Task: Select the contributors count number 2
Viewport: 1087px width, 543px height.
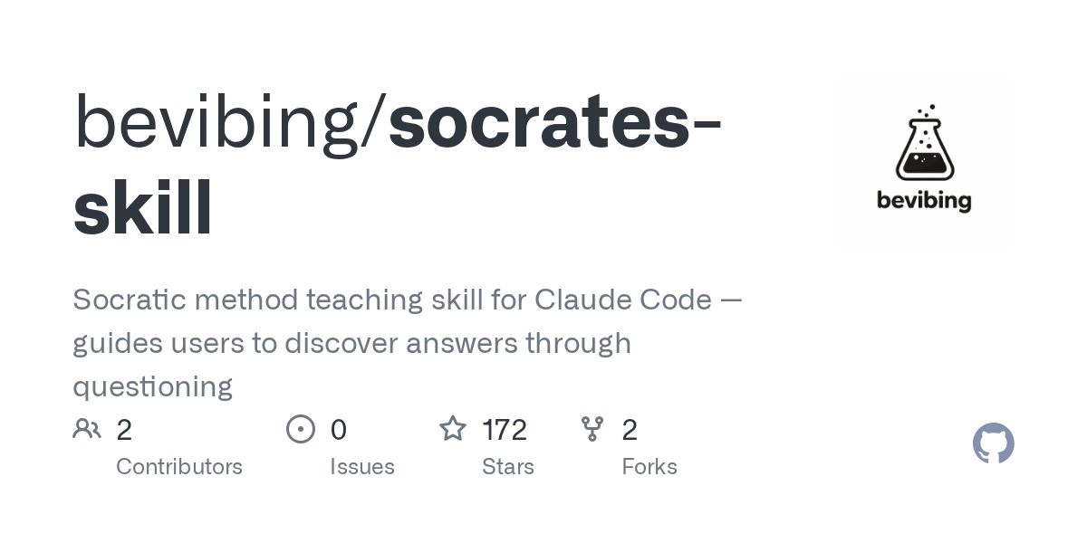Action: coord(124,430)
